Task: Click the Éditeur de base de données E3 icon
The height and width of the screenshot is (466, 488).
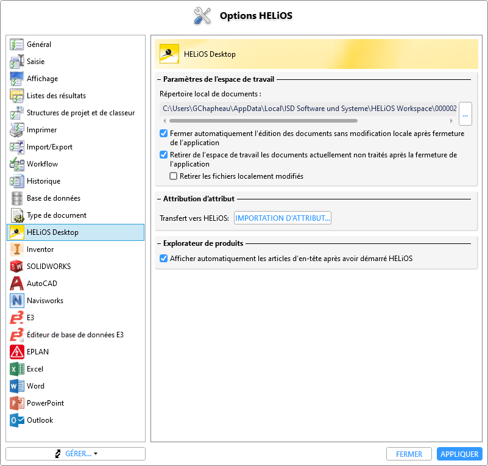Action: pyautogui.click(x=17, y=334)
